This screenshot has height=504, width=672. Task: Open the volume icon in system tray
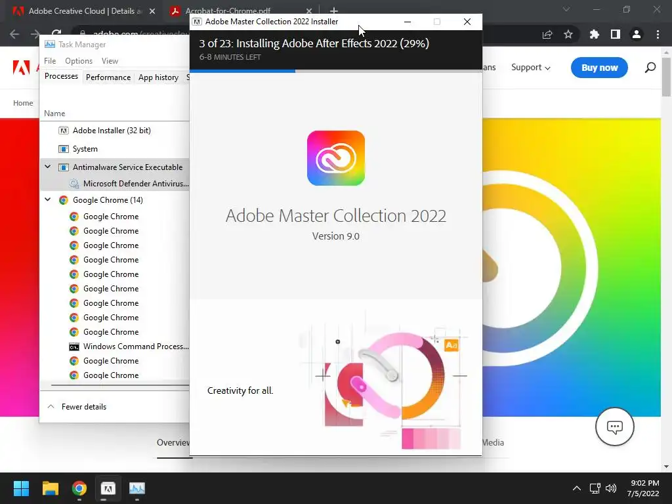click(x=611, y=488)
